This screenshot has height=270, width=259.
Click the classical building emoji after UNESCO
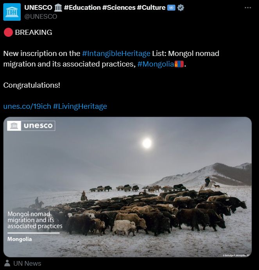(x=58, y=8)
